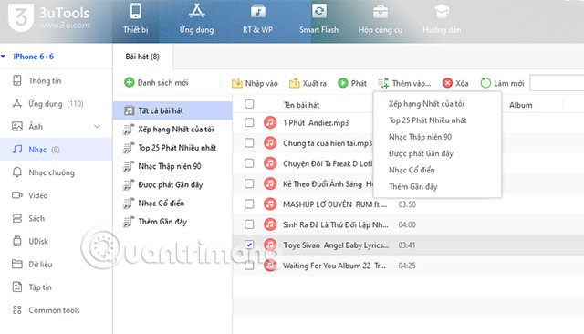Choose Thêm Gần đây in dropdown menu
The height and width of the screenshot is (334, 584).
[x=437, y=186]
